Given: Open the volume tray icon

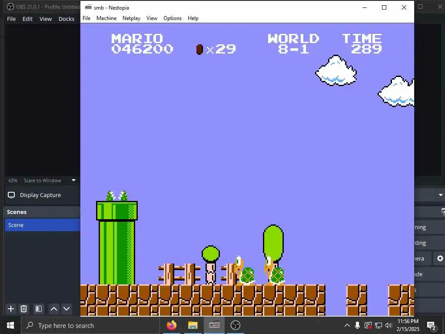Looking at the screenshot, I should (x=389, y=325).
